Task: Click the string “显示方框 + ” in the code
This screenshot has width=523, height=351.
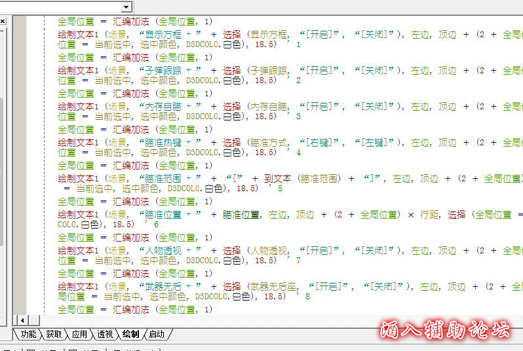Action: click(x=170, y=34)
